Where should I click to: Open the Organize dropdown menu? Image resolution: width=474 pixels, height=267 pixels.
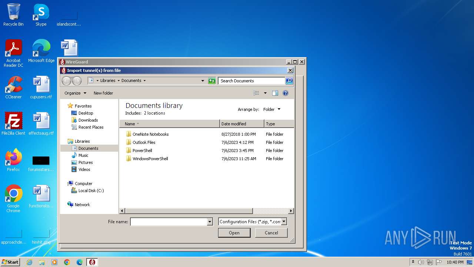75,93
